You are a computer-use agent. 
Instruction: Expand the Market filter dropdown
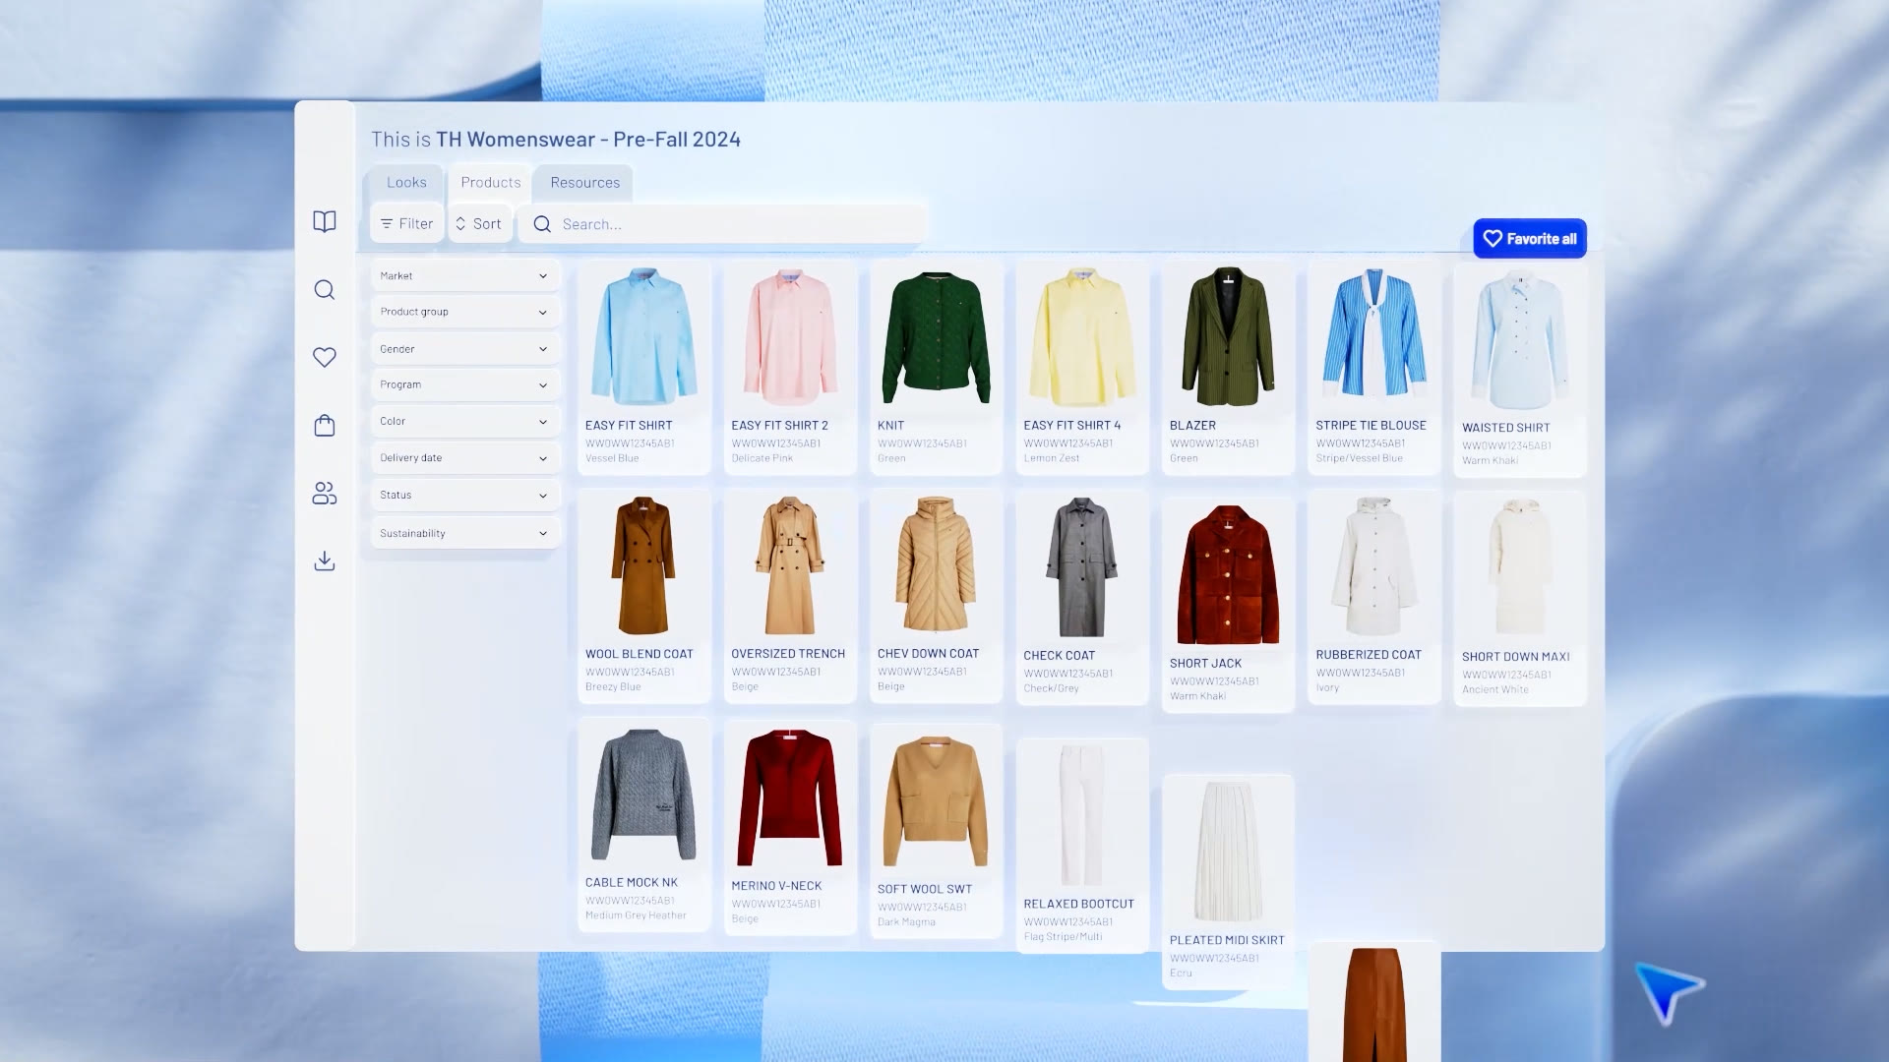pos(465,275)
